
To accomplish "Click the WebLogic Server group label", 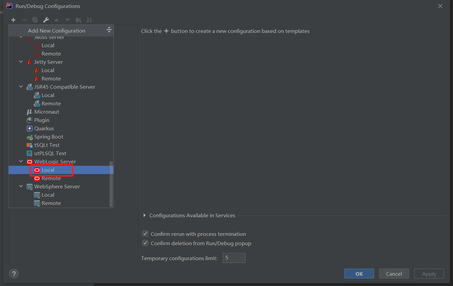I will point(55,161).
